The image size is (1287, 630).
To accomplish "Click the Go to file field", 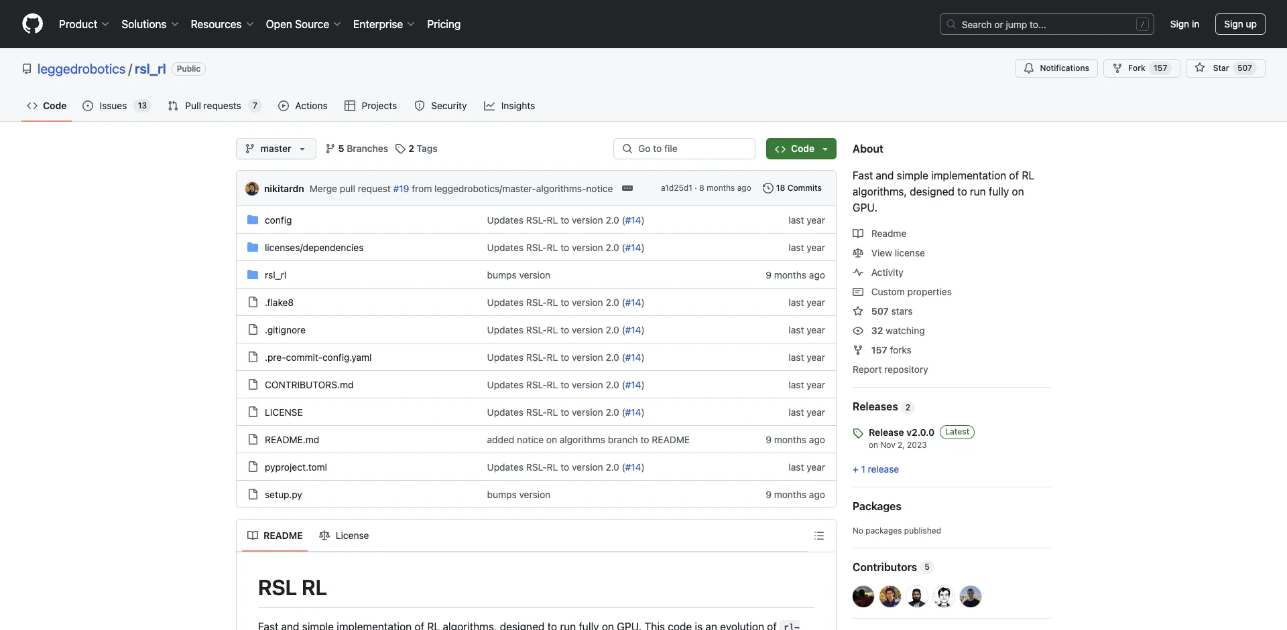I will [684, 149].
